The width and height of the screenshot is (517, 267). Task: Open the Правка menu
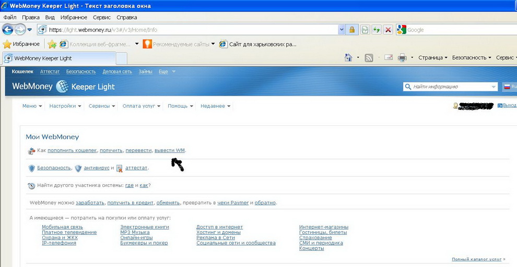[31, 17]
